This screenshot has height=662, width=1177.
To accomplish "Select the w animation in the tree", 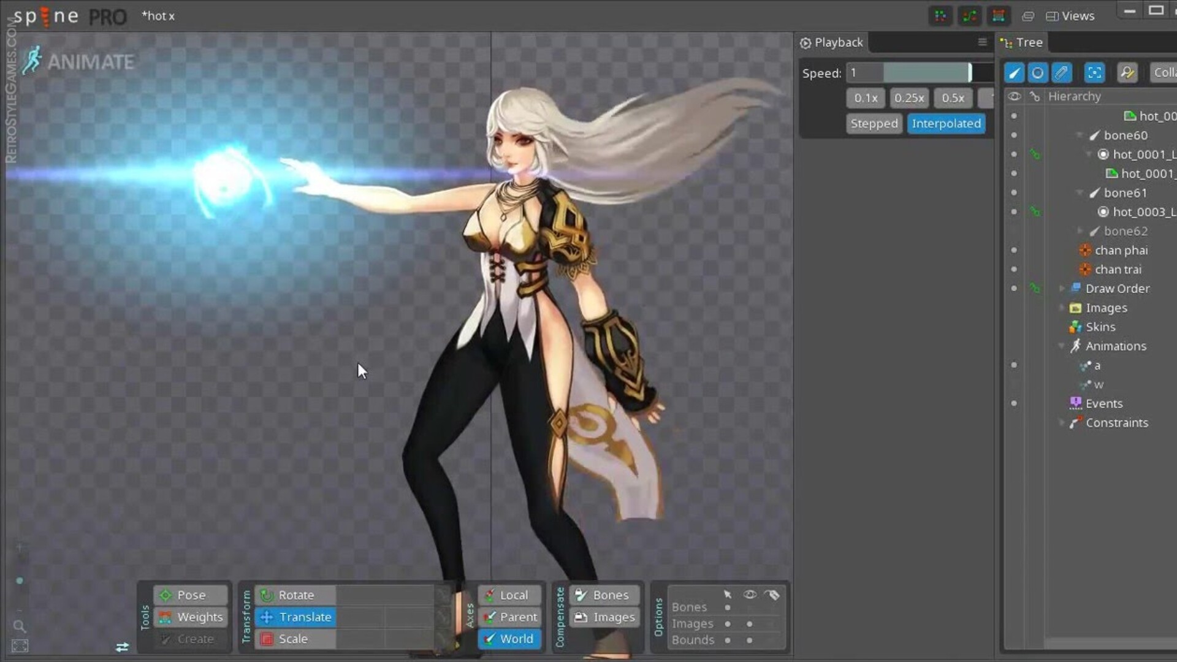I will click(x=1100, y=384).
